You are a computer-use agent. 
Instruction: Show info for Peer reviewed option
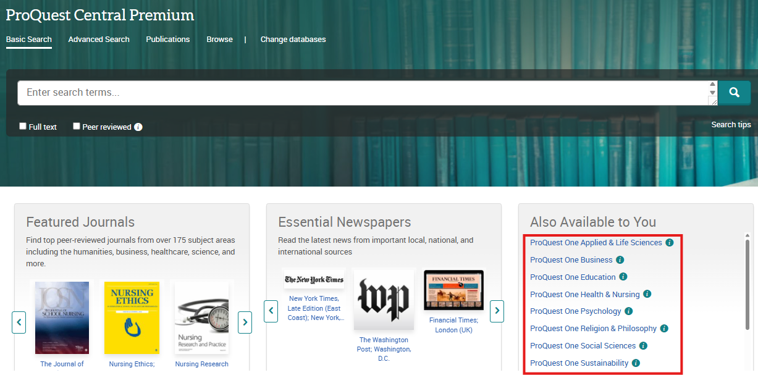pyautogui.click(x=138, y=127)
